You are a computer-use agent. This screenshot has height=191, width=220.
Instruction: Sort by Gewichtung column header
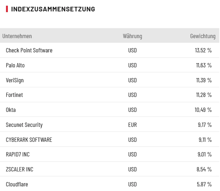pos(203,36)
